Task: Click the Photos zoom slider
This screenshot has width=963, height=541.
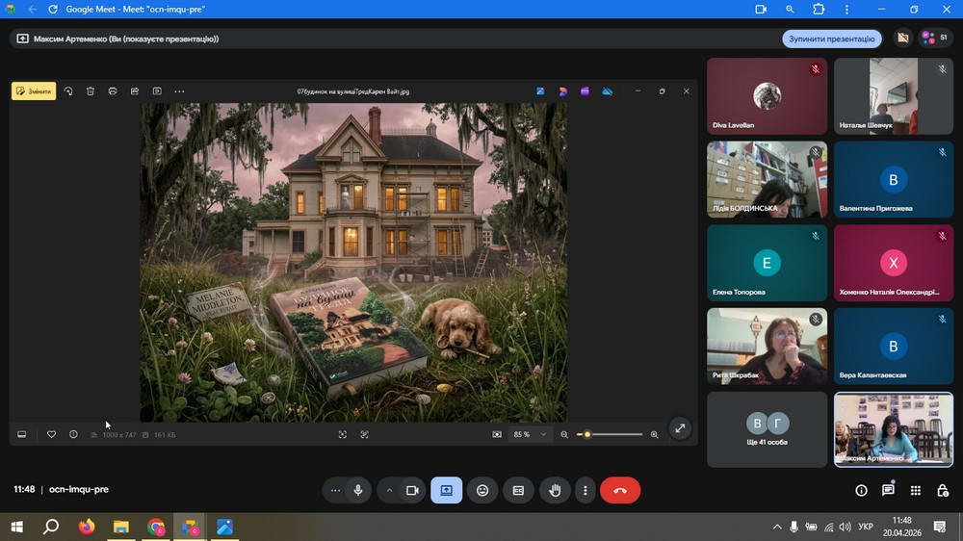Action: 609,435
